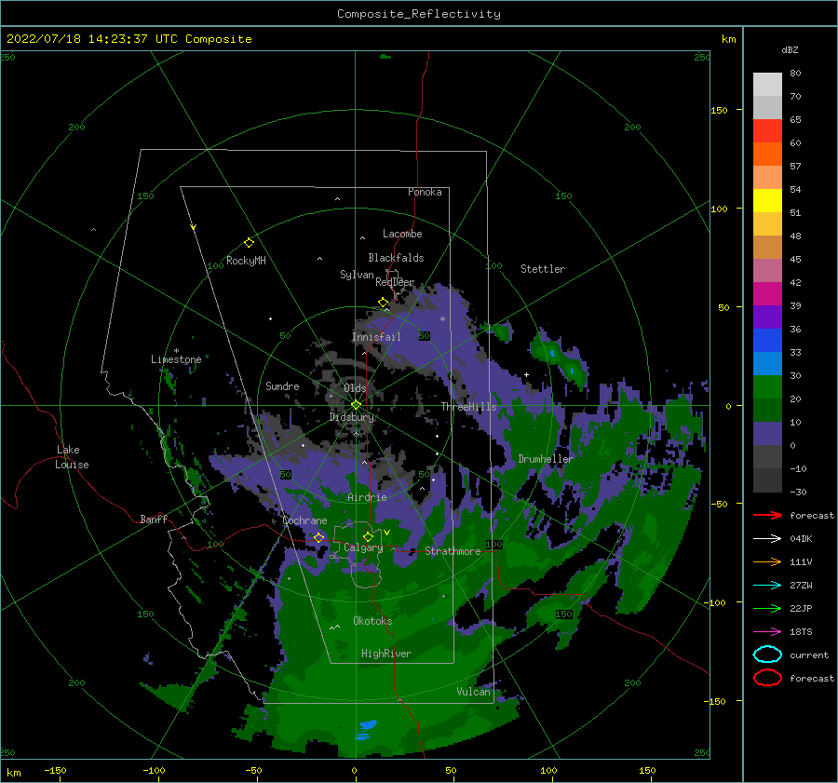Click the Lake Louise label
This screenshot has width=838, height=783.
point(72,457)
